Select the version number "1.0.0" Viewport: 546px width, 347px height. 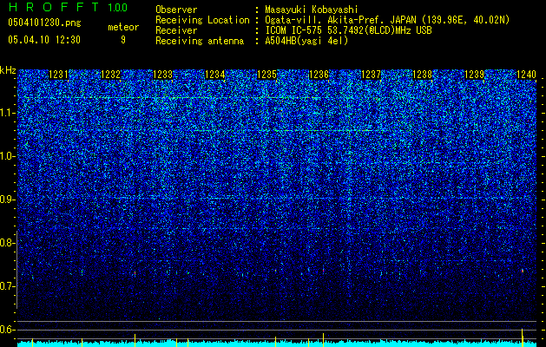(x=118, y=7)
